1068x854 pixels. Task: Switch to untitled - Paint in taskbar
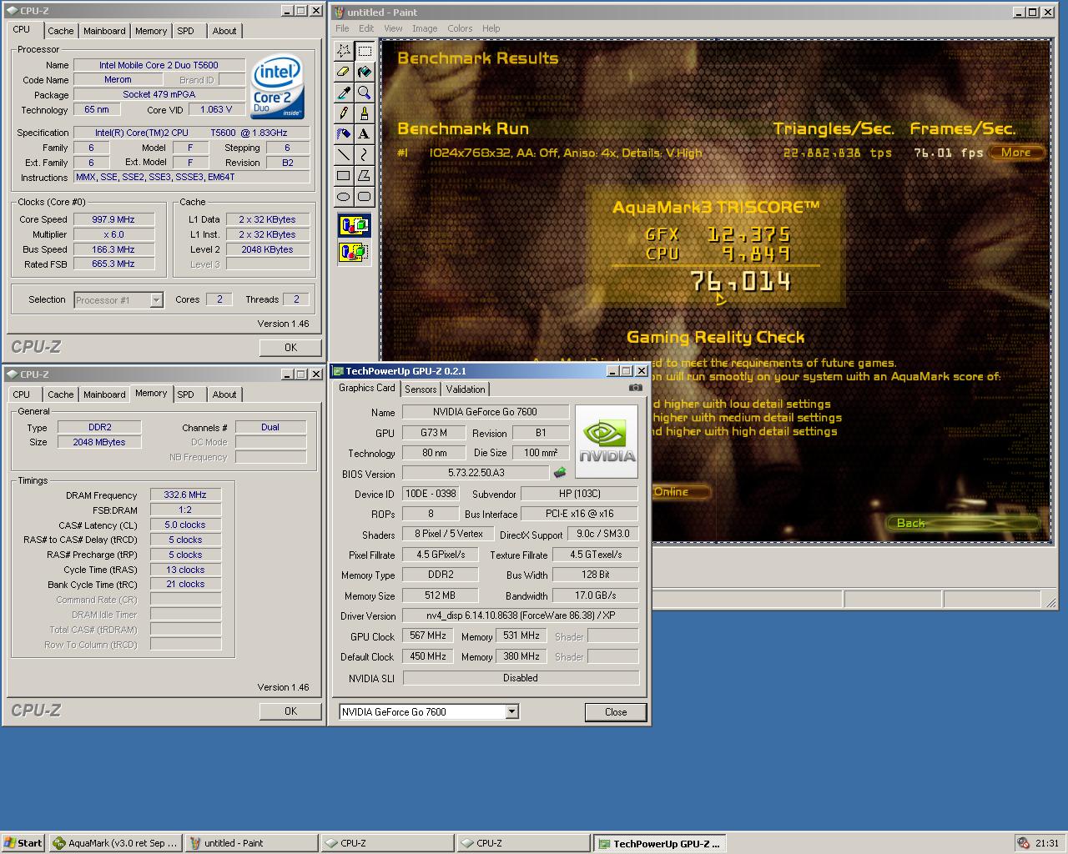pyautogui.click(x=251, y=843)
